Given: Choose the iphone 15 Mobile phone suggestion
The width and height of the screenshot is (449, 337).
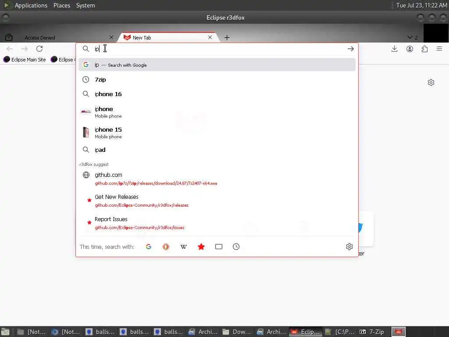Looking at the screenshot, I should click(217, 133).
